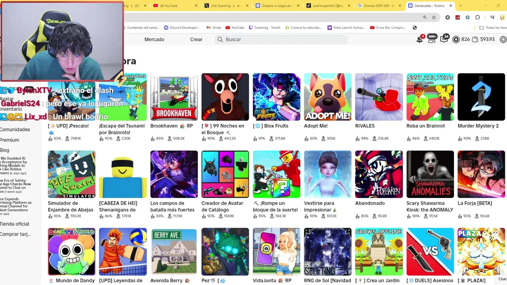Open Tienda oficial in the sidebar
This screenshot has height=285, width=507.
14,224
